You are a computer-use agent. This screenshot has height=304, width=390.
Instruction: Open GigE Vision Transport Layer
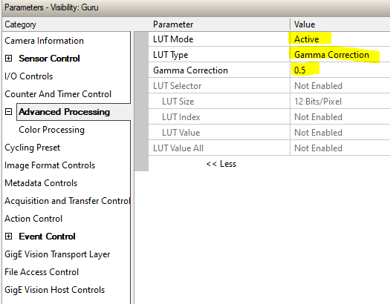[x=57, y=254]
